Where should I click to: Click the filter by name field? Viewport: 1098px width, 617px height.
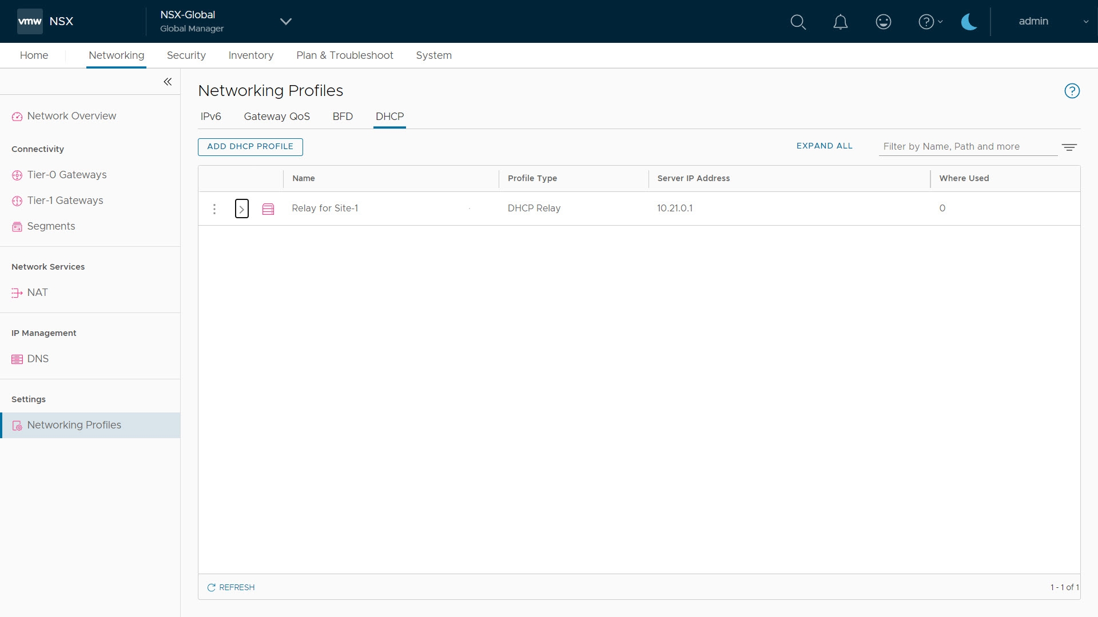click(x=968, y=147)
